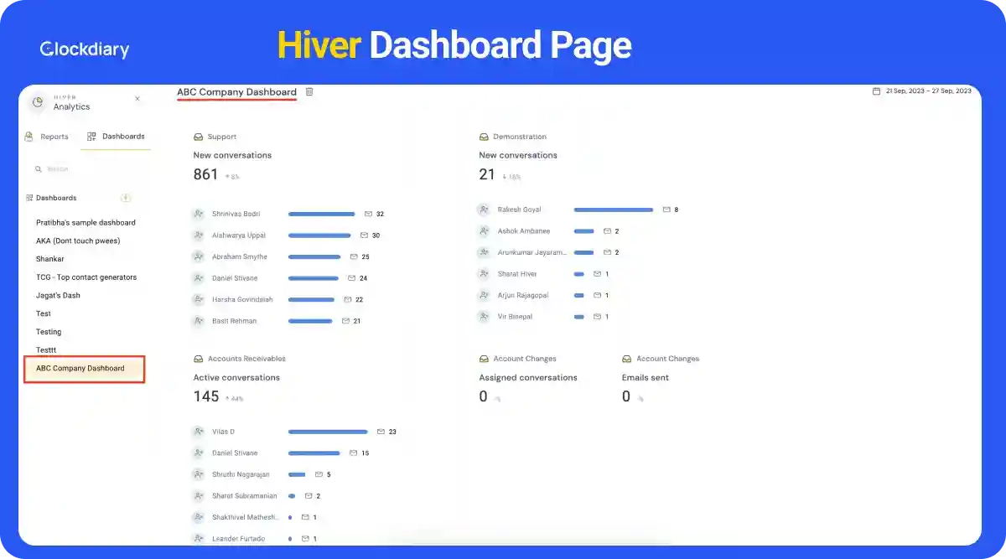The height and width of the screenshot is (559, 1006).
Task: Click the name Arunkumar Jayaram
Action: point(532,252)
